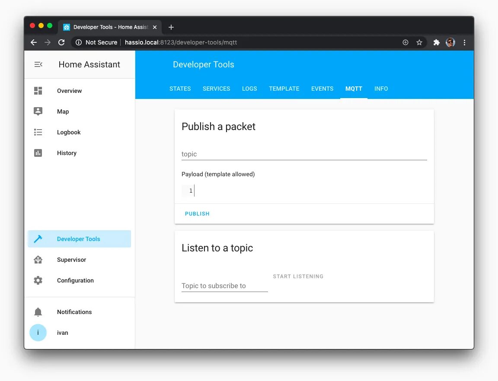Image resolution: width=498 pixels, height=381 pixels.
Task: Close the Developer Tools browser tab
Action: pyautogui.click(x=155, y=27)
